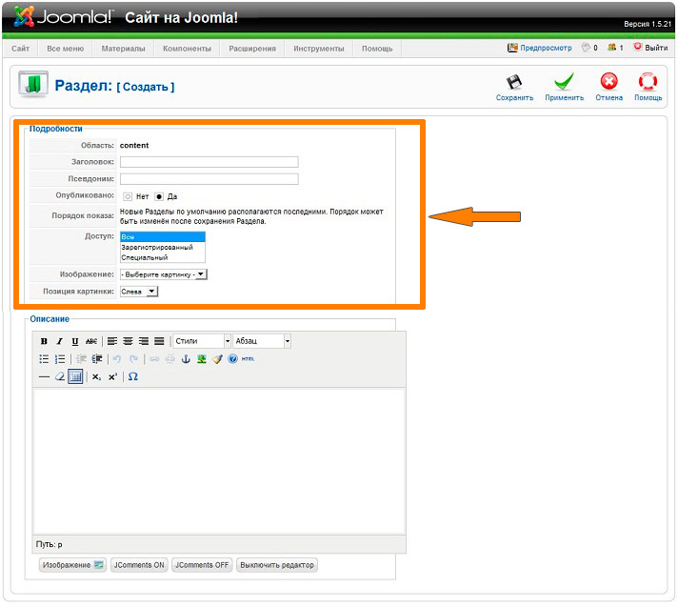The width and height of the screenshot is (678, 607).
Task: Click the Сохранить (Save) floppy icon
Action: tap(514, 82)
